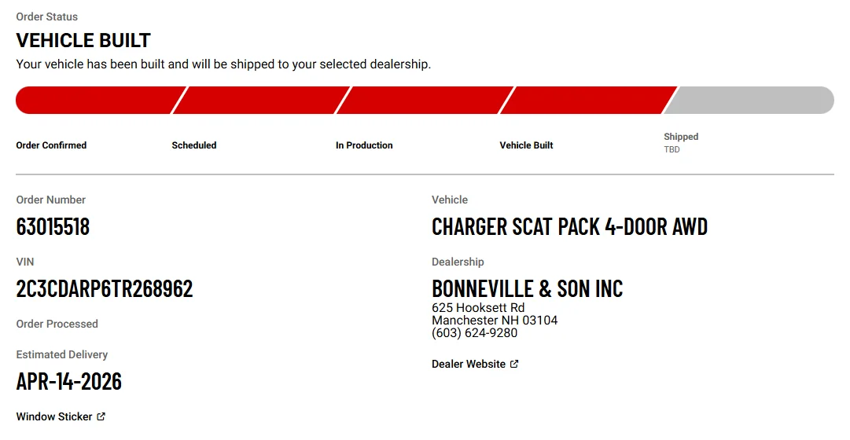This screenshot has height=440, width=850.
Task: Click the first red progress bar segment
Action: pyautogui.click(x=94, y=101)
